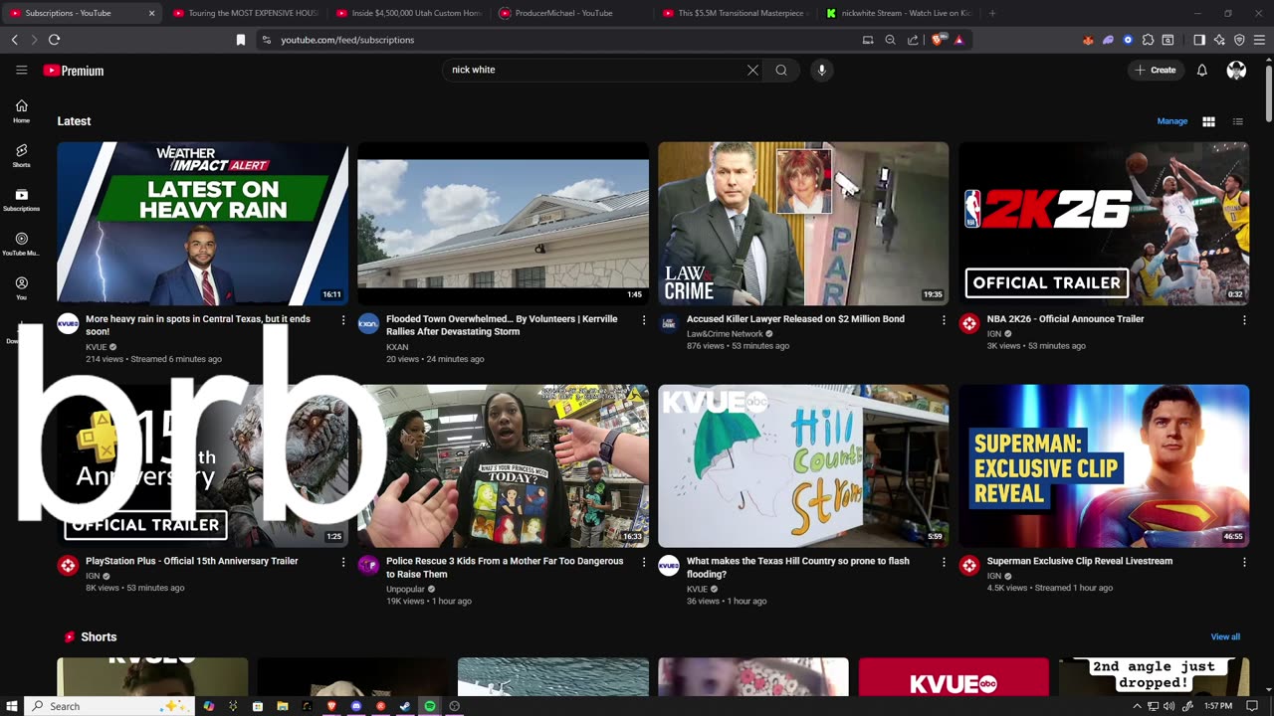Open the Brave VPN shield icon
Image resolution: width=1274 pixels, height=716 pixels.
coord(1239,40)
